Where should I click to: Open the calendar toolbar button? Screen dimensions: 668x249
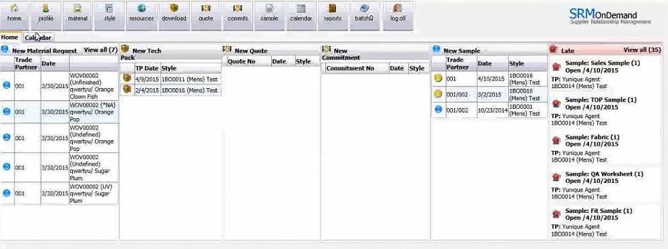tap(301, 15)
